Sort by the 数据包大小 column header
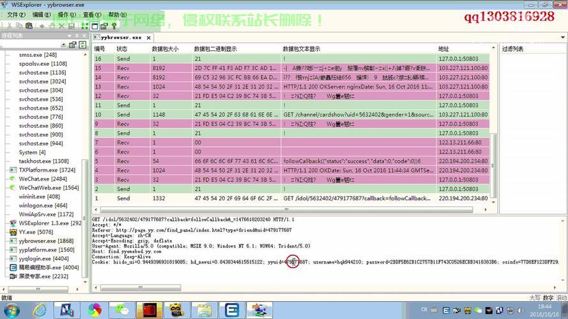The width and height of the screenshot is (568, 319). [x=165, y=49]
